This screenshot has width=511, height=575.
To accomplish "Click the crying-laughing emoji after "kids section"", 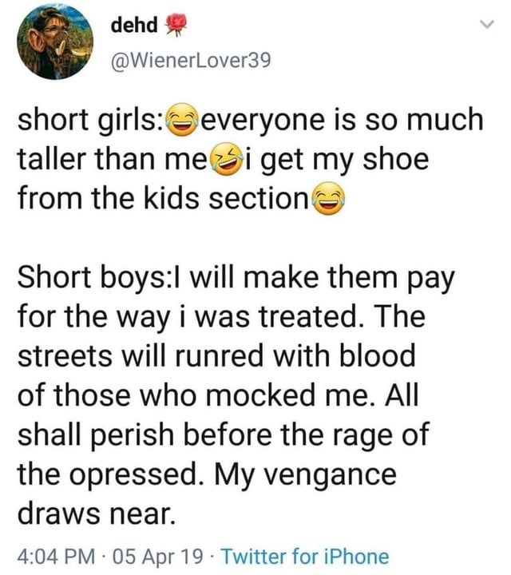I will (x=326, y=196).
